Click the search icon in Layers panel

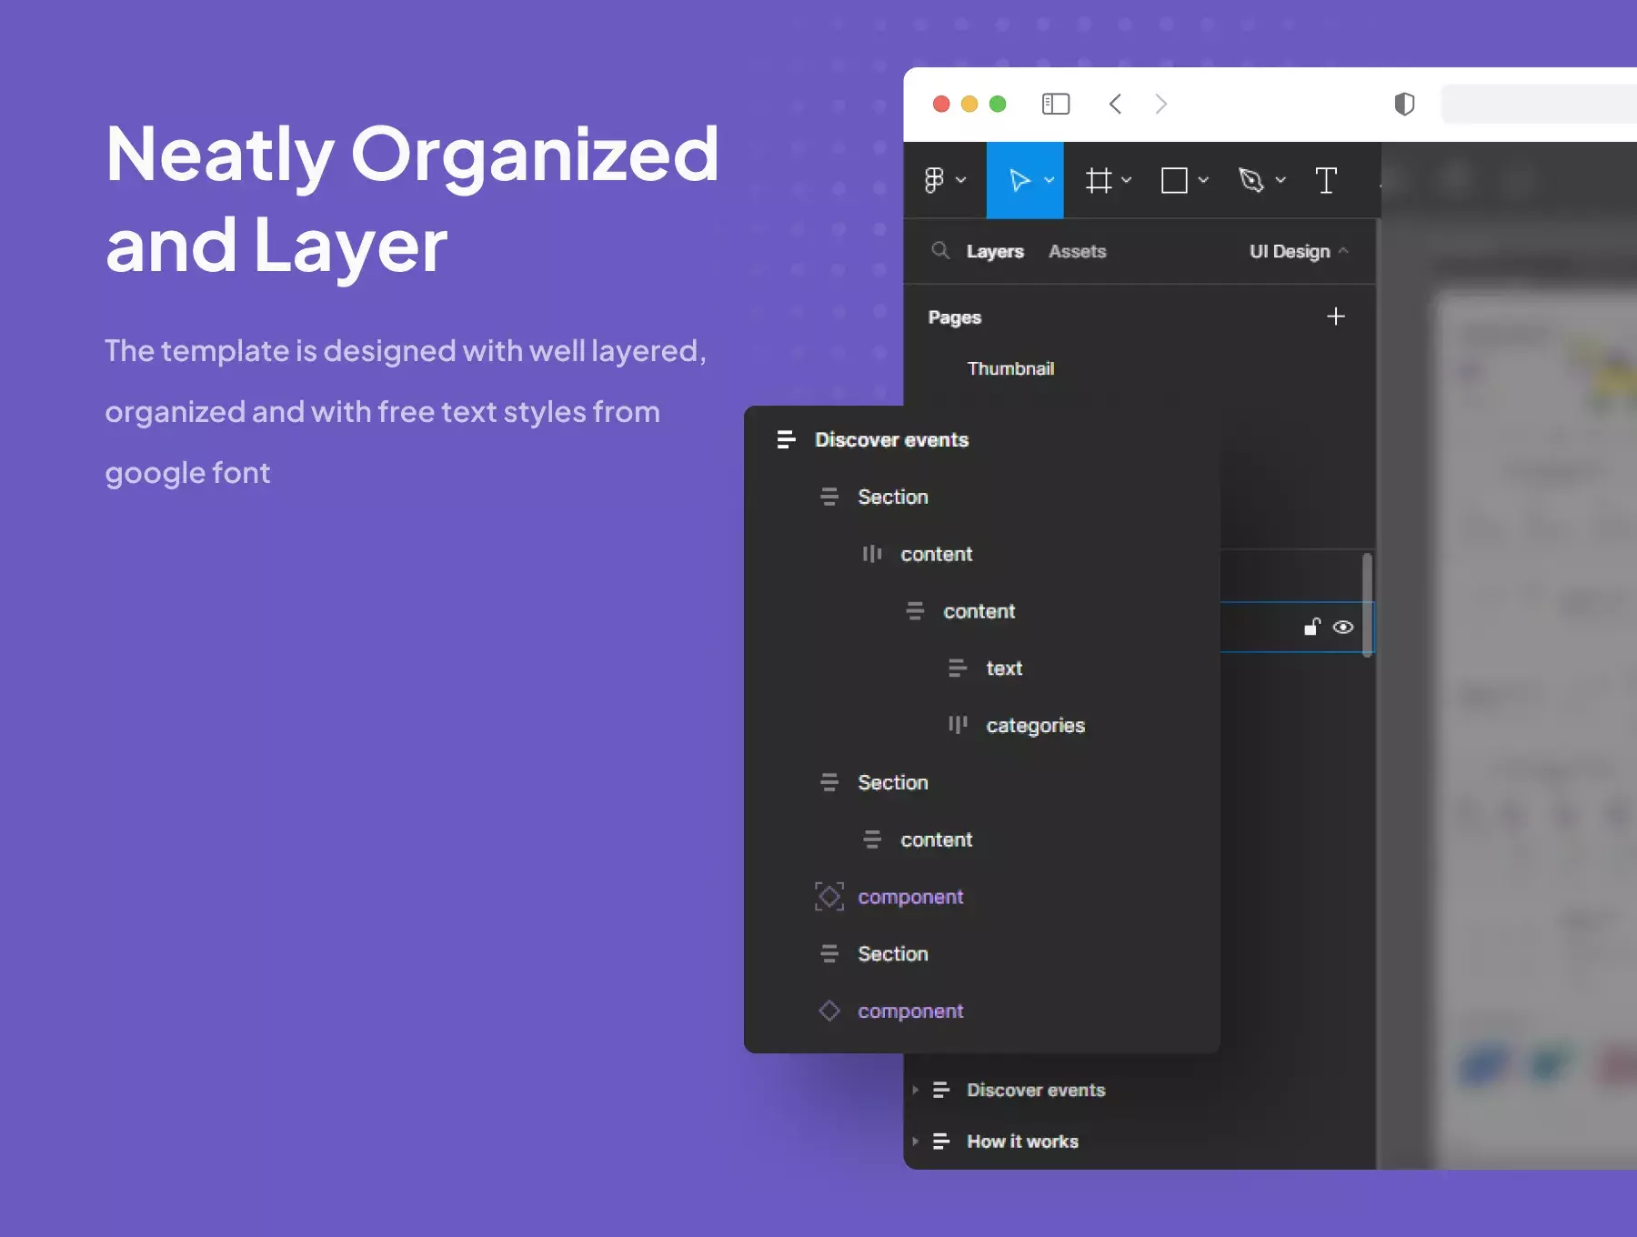click(940, 250)
